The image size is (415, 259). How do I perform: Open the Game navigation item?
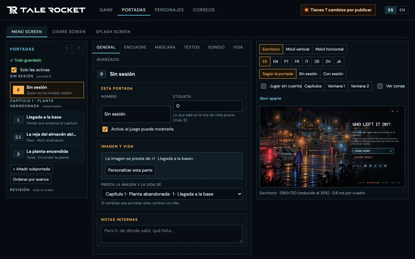coord(106,10)
